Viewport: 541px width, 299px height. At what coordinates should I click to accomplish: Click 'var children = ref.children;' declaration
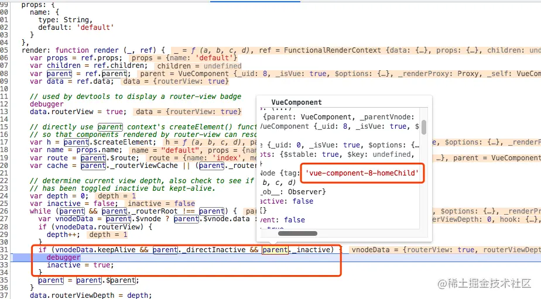88,66
